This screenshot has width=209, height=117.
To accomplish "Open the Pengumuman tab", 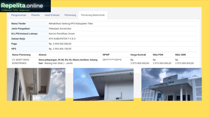I will (x=19, y=15).
